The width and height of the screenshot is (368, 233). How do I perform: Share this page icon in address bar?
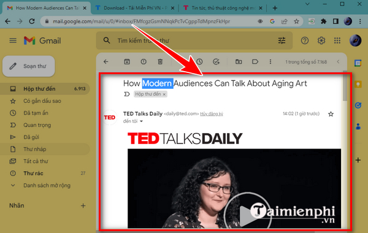(284, 21)
